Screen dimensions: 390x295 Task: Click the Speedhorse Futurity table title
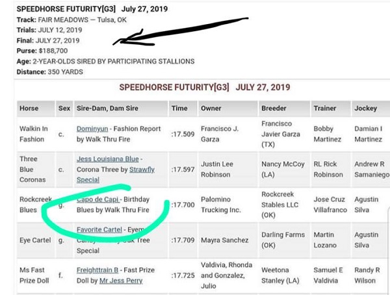click(x=205, y=87)
